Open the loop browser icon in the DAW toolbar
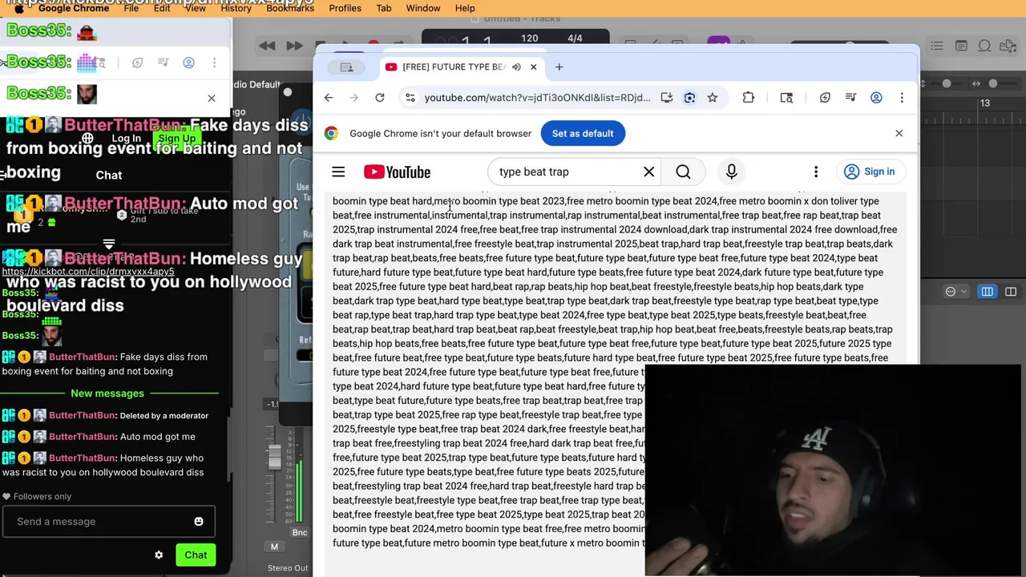 click(x=985, y=46)
